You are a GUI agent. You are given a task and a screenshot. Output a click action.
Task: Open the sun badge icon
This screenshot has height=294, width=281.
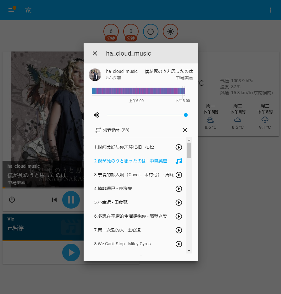[170, 31]
